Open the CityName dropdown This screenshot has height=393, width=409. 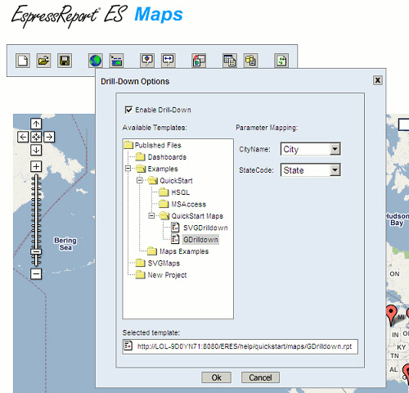335,149
